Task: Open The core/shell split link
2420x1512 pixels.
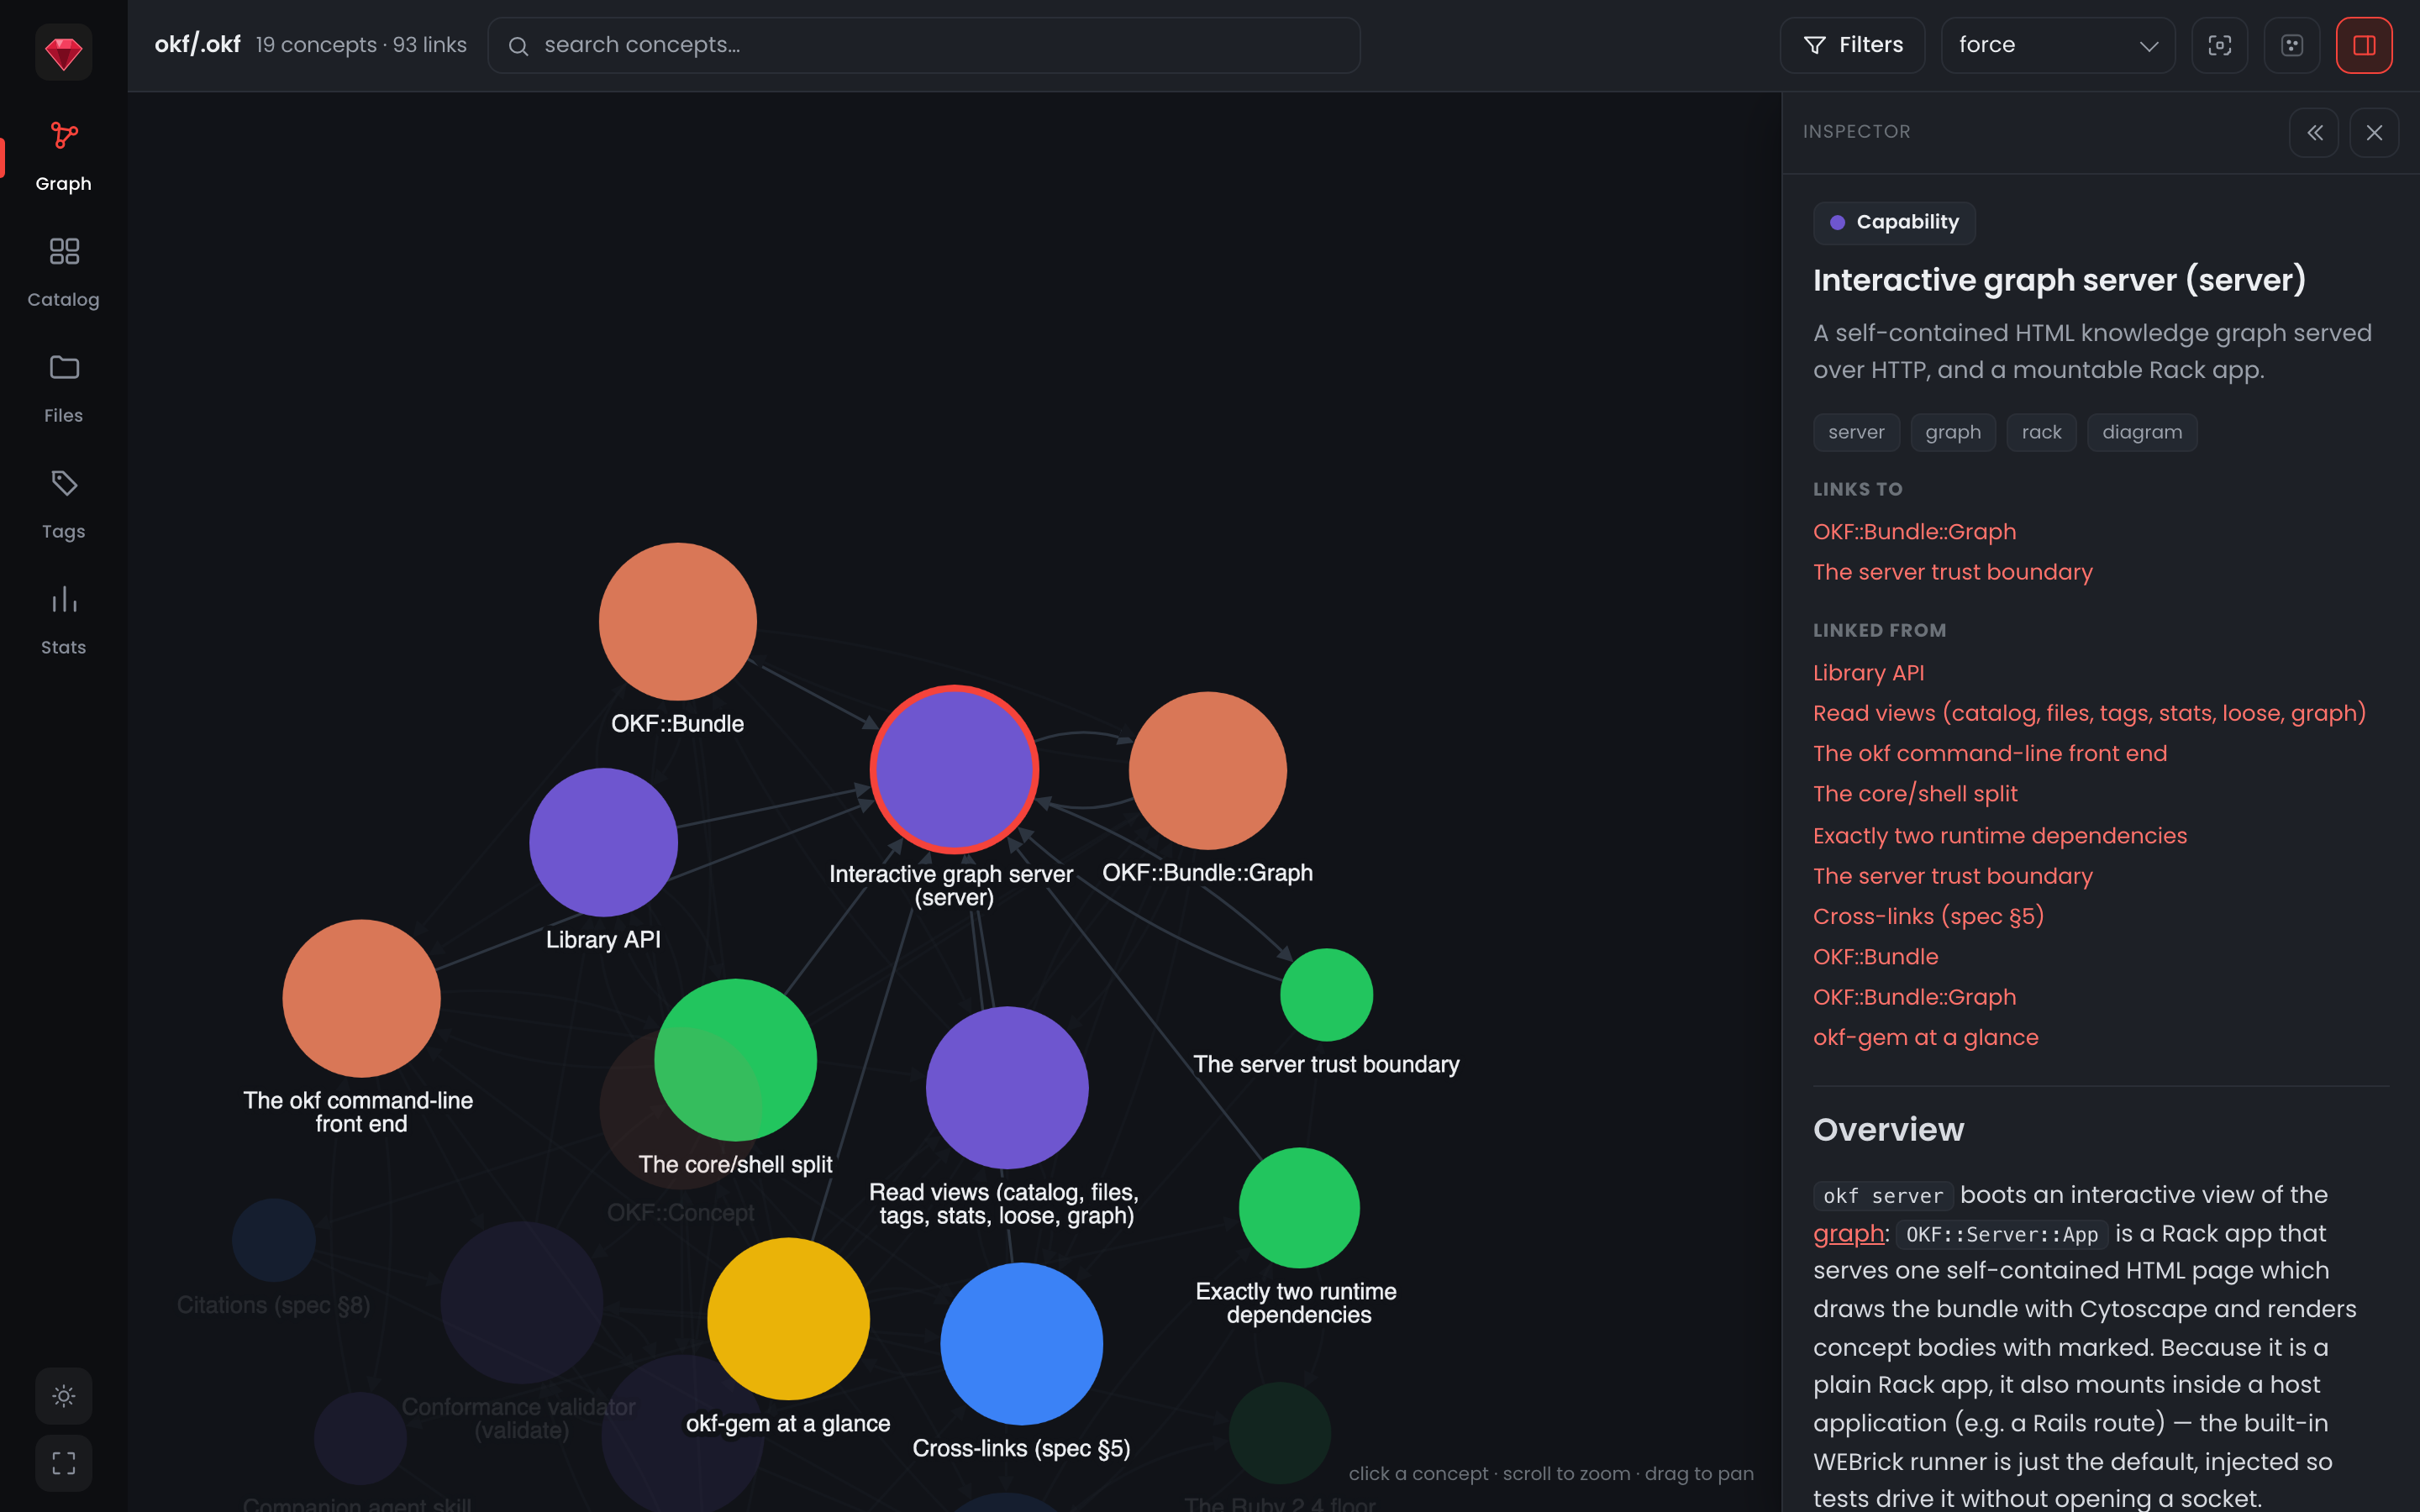Action: point(1915,794)
